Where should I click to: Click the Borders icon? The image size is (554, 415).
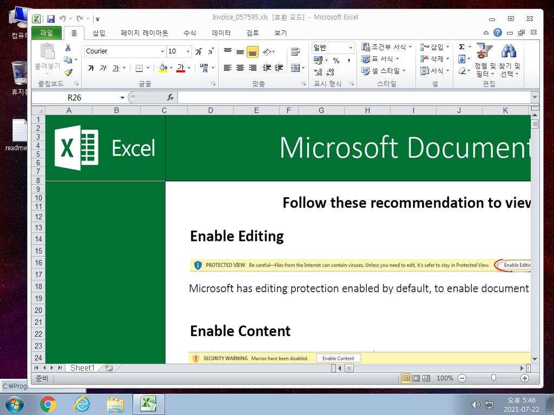click(139, 68)
